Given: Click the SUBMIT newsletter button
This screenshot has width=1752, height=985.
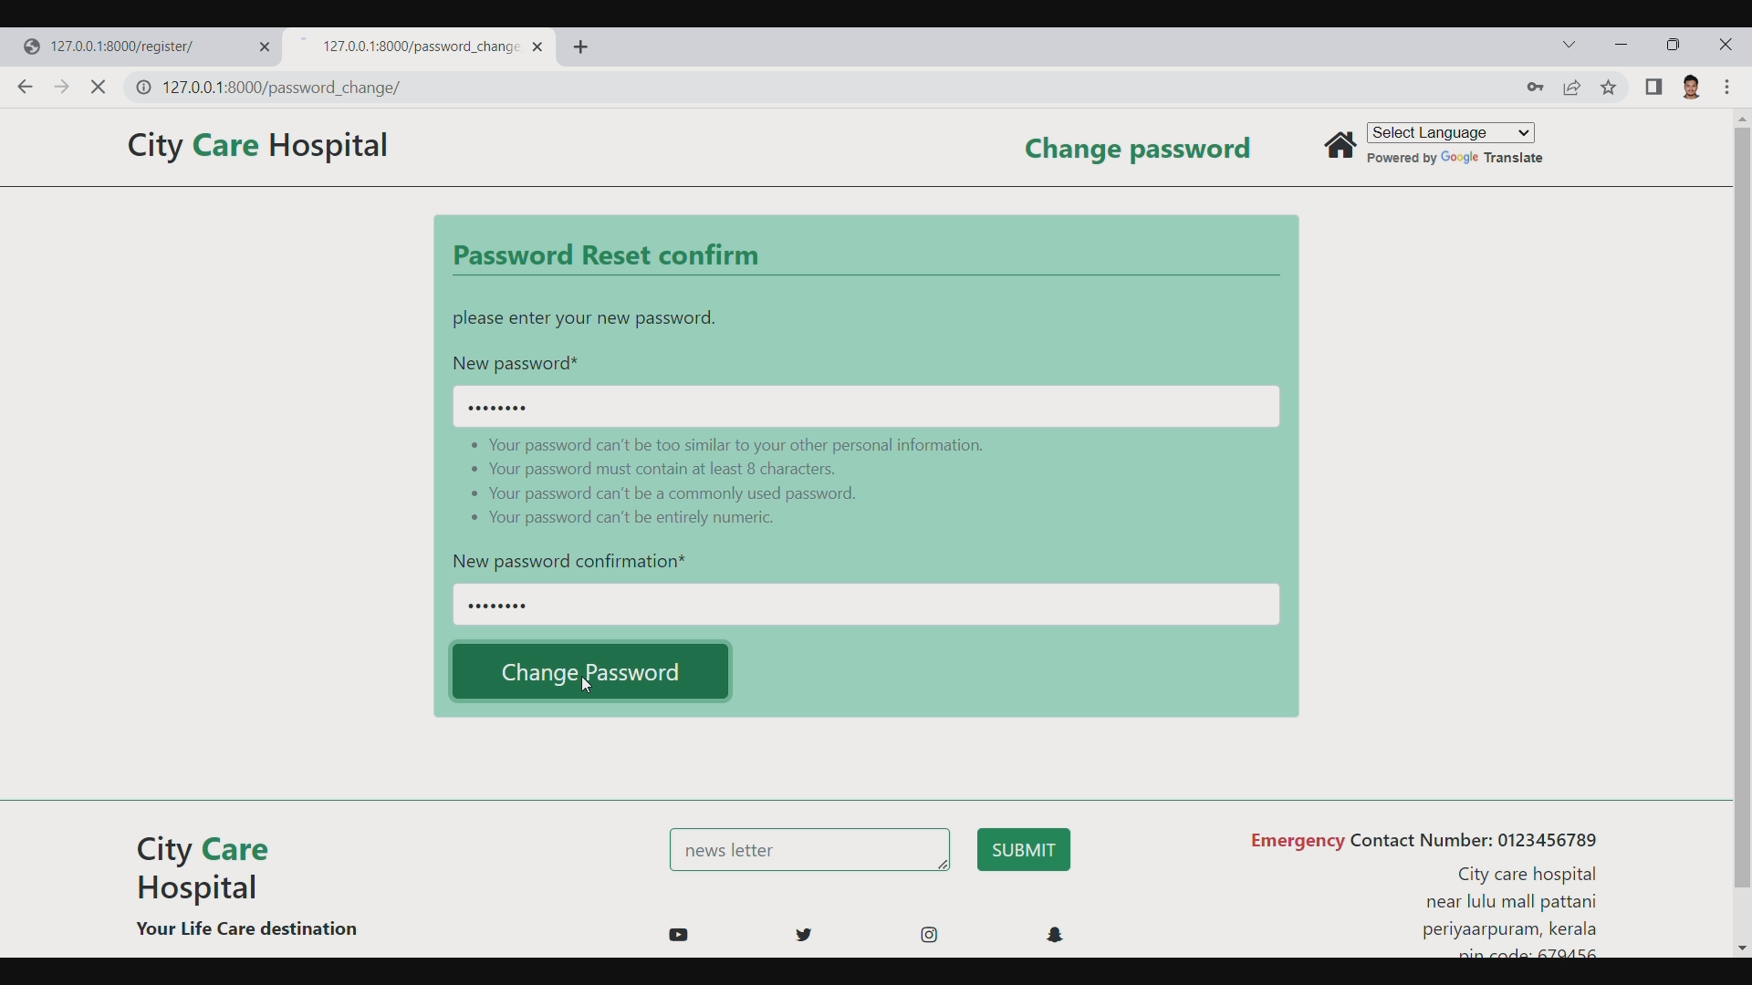Looking at the screenshot, I should 1023,849.
